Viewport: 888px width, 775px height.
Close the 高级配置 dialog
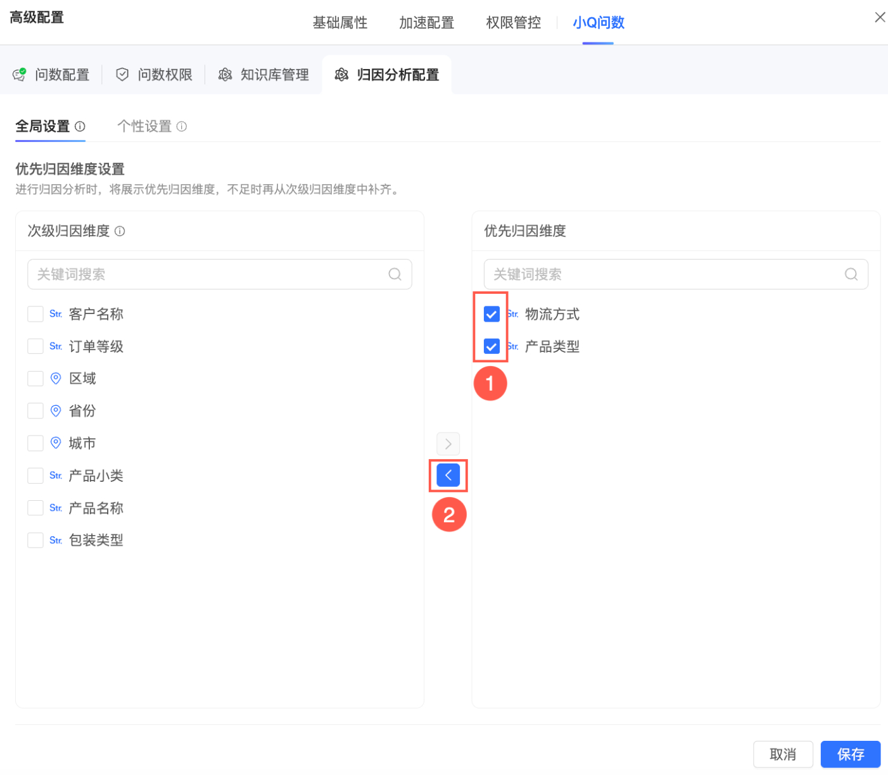click(x=880, y=17)
